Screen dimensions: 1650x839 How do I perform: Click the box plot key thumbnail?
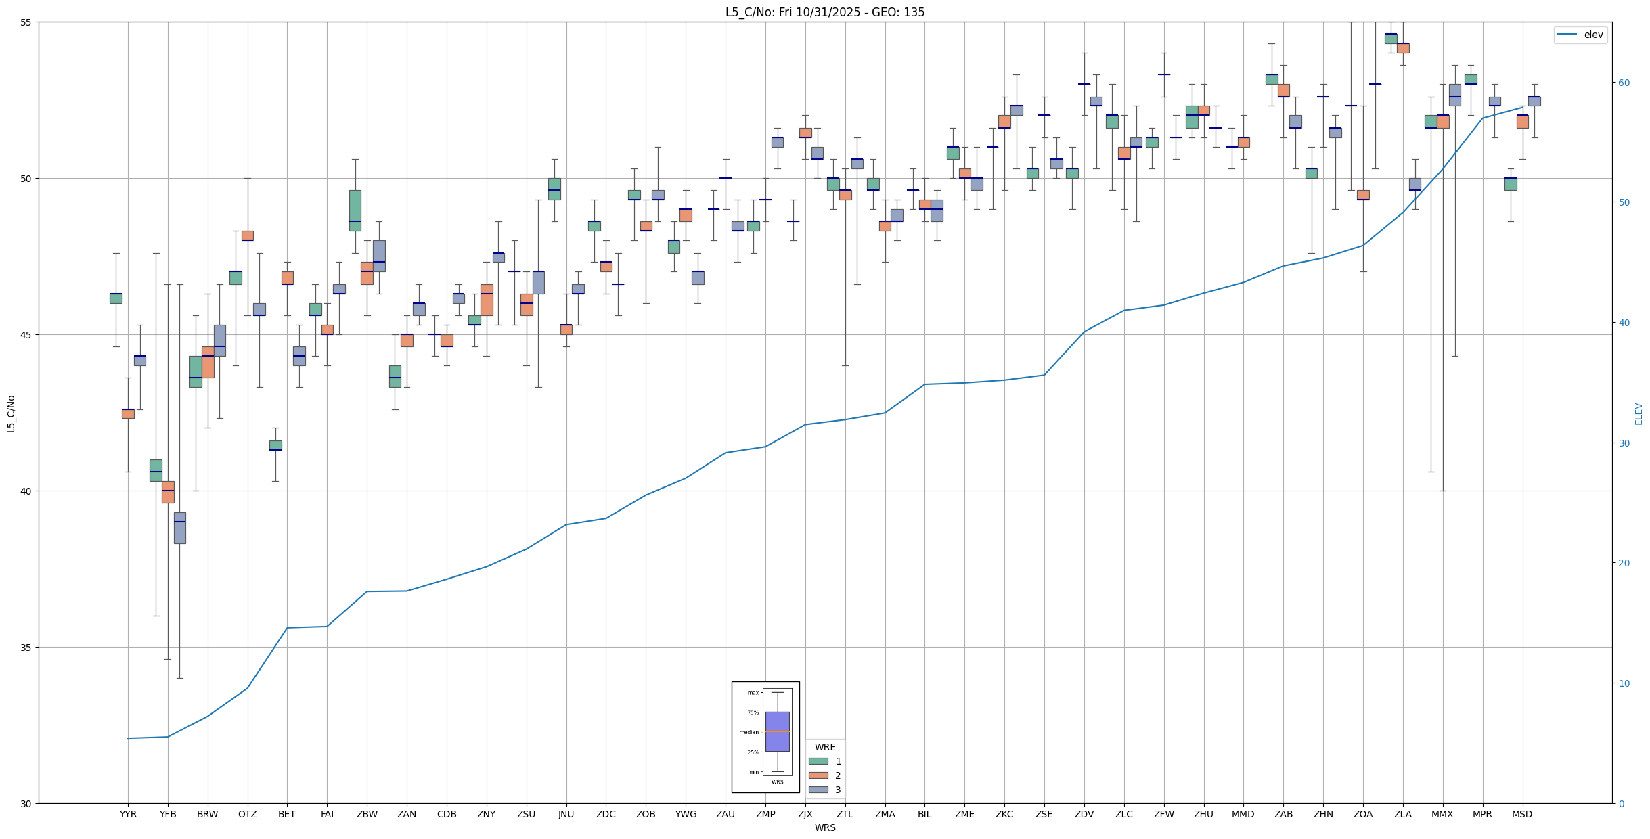point(765,736)
